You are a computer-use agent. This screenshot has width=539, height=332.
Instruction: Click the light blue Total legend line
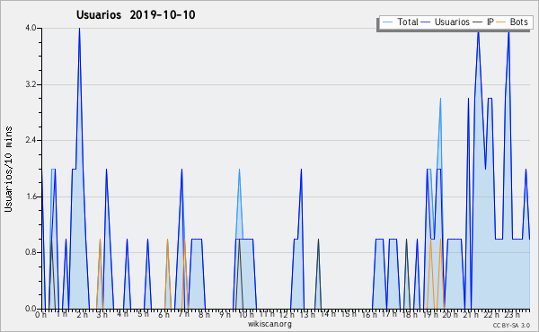[x=387, y=22]
